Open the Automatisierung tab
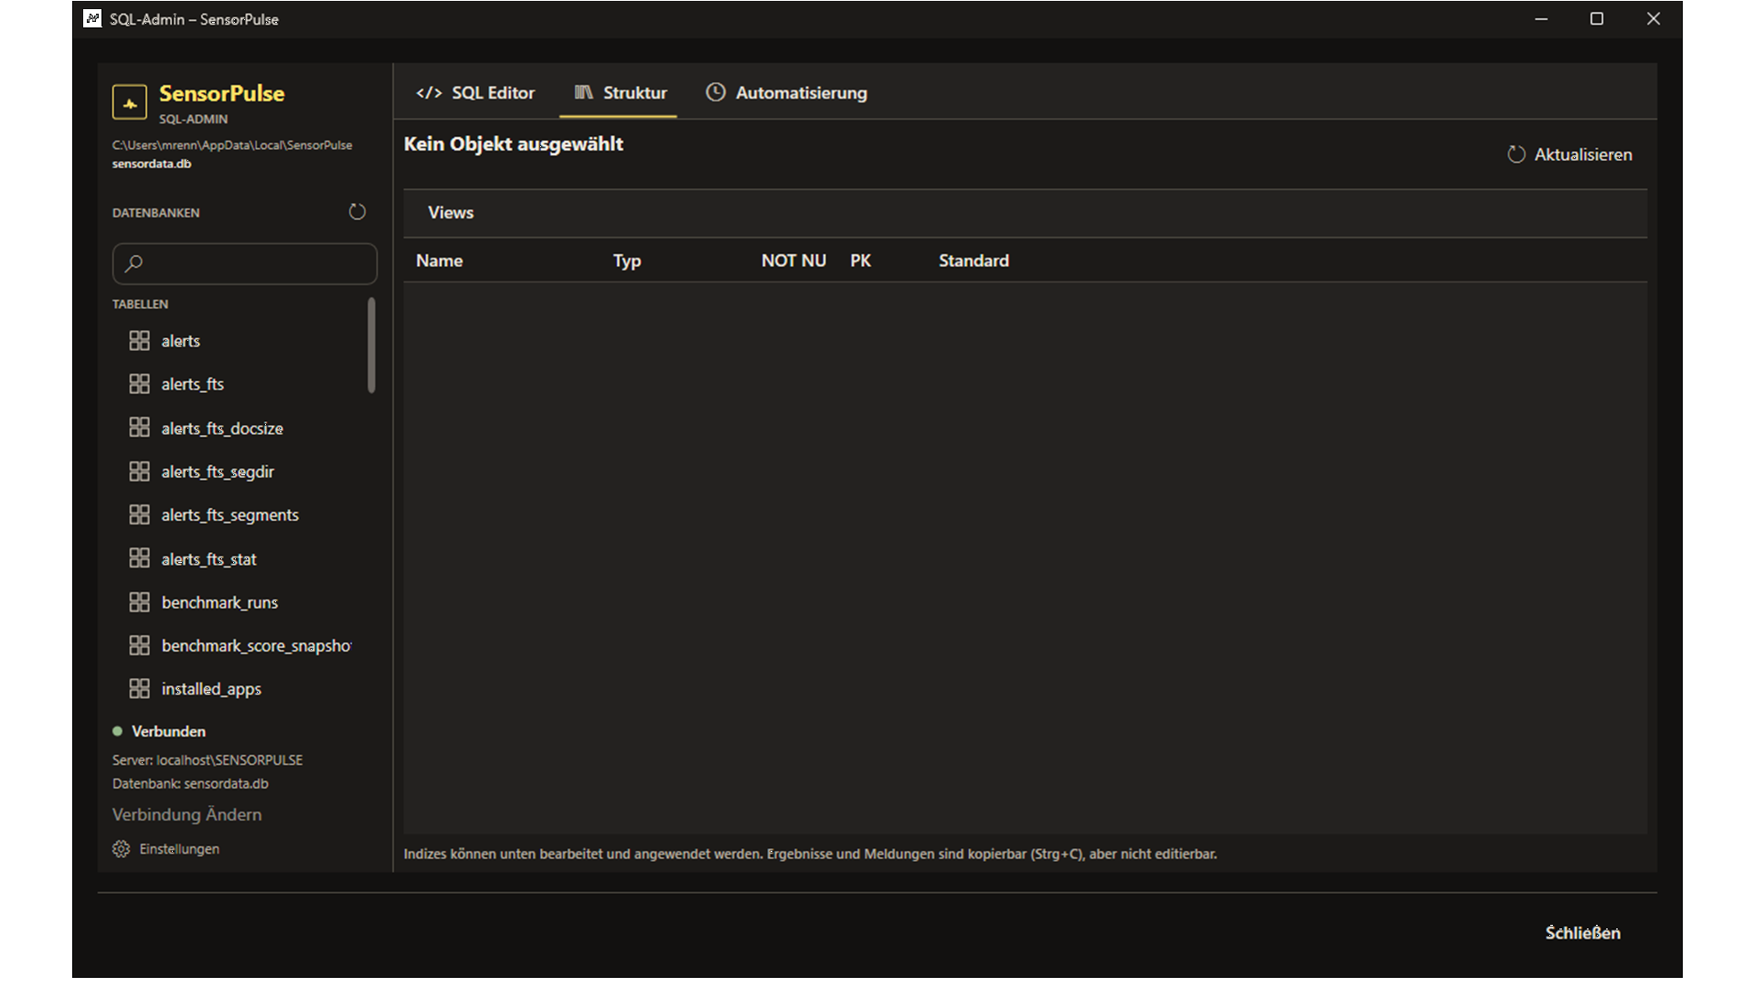This screenshot has height=987, width=1755. (786, 92)
